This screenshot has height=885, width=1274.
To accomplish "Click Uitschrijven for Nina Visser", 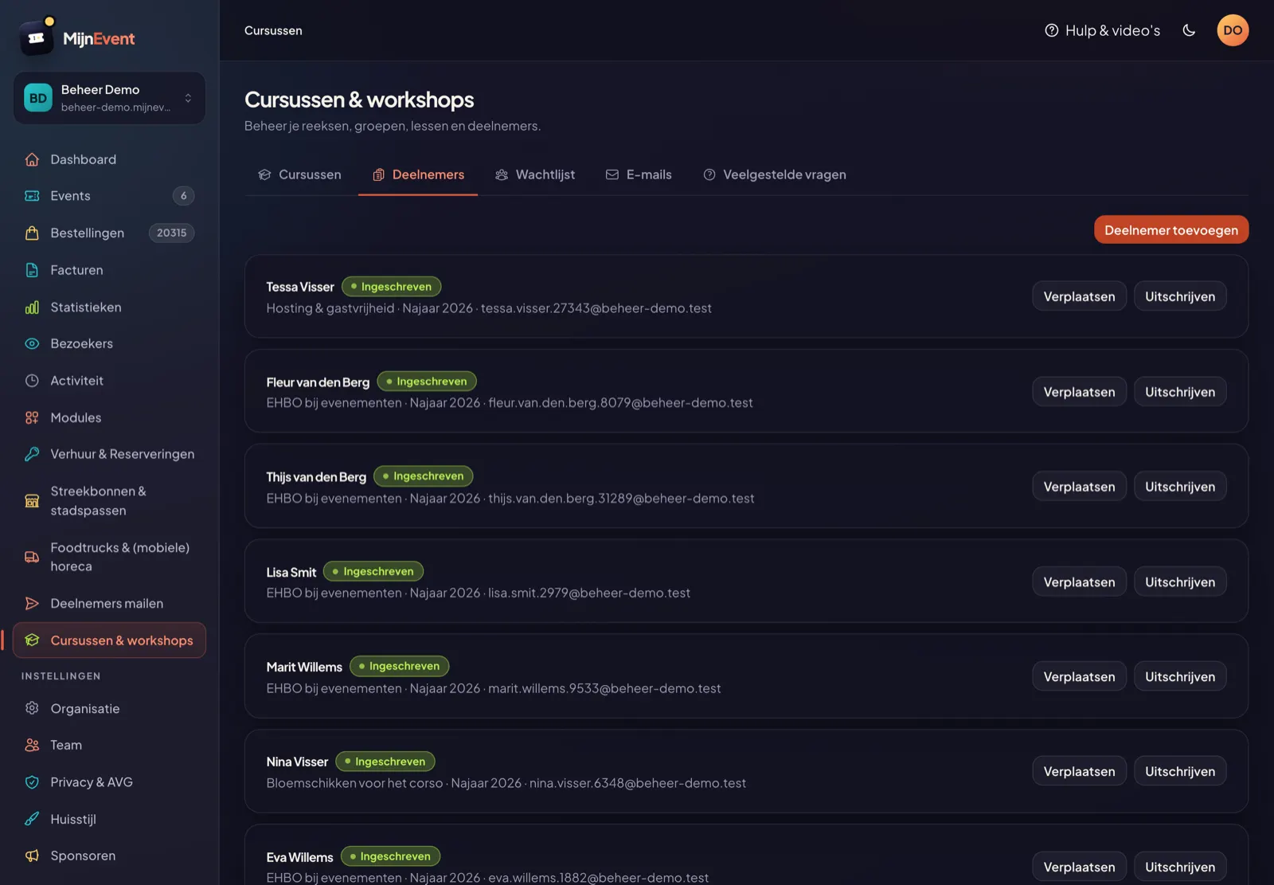I will 1180,771.
